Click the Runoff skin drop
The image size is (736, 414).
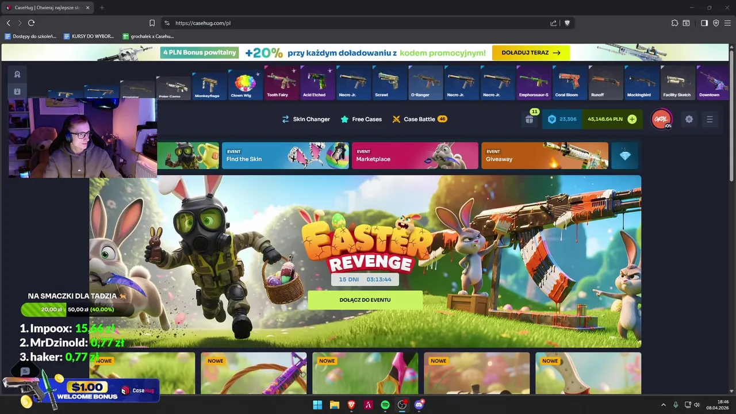pos(606,83)
